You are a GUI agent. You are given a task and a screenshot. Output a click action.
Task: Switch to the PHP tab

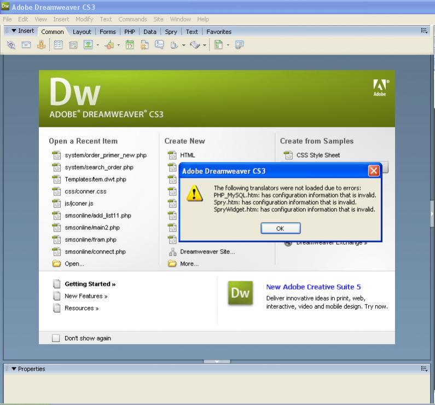tap(130, 32)
